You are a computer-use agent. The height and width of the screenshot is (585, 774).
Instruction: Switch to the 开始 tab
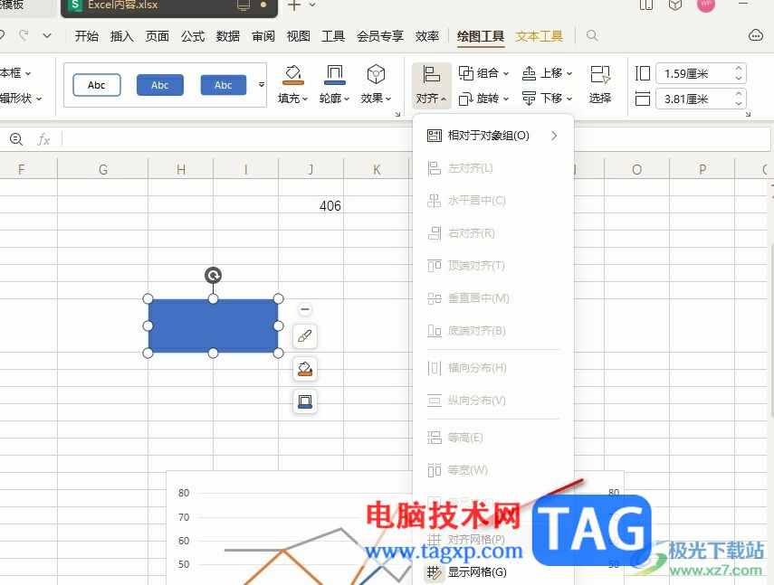click(86, 36)
